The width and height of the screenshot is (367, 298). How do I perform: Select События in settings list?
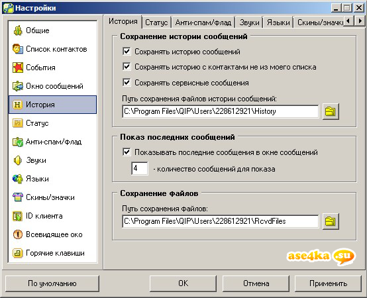point(52,68)
